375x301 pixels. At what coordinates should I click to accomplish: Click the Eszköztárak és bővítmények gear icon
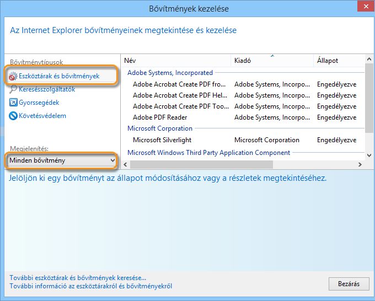pos(13,76)
